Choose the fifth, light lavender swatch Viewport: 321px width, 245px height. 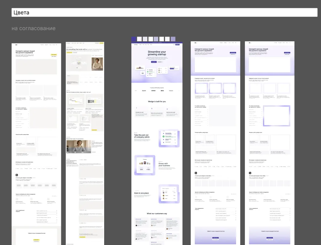tap(156, 39)
